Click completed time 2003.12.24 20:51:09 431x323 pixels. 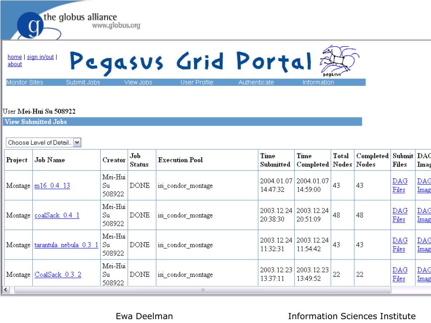pyautogui.click(x=313, y=215)
